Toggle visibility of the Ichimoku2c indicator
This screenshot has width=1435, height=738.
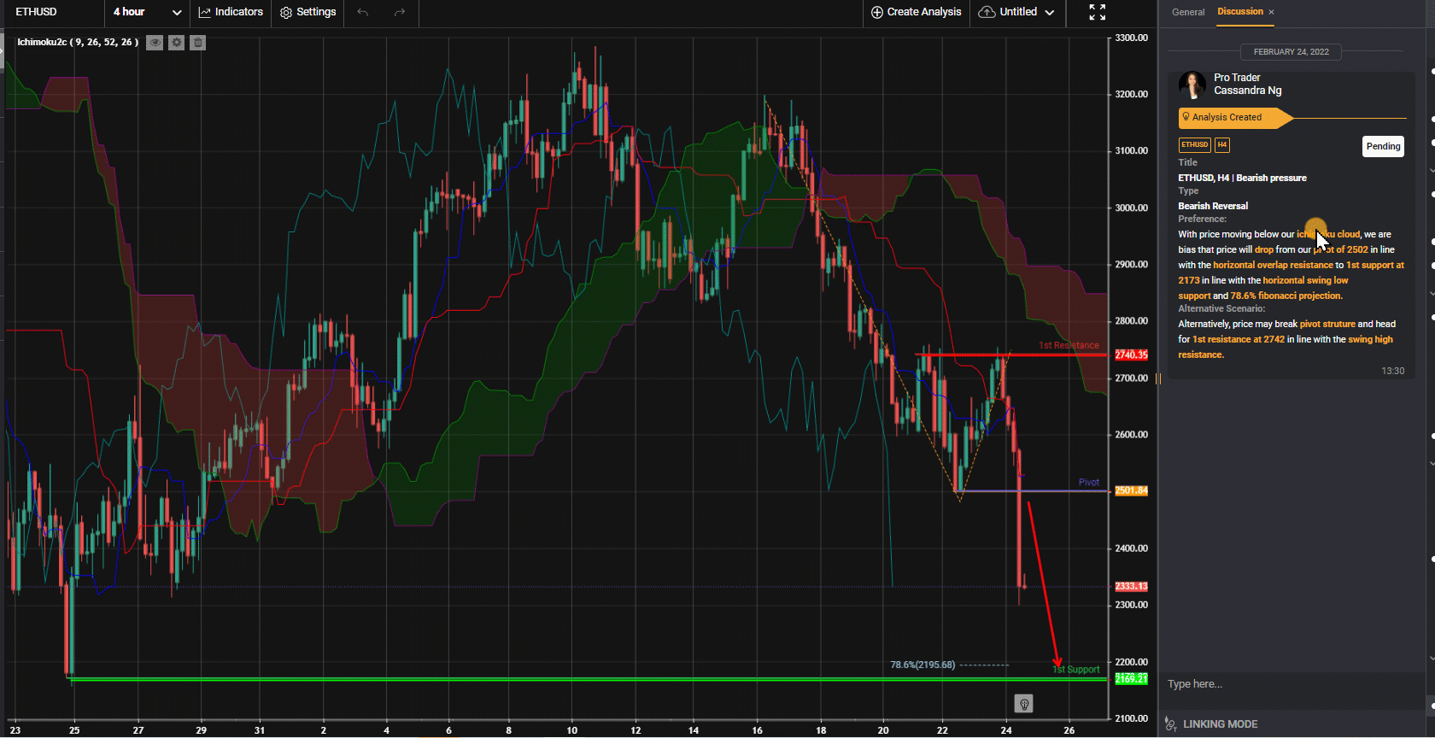point(155,43)
